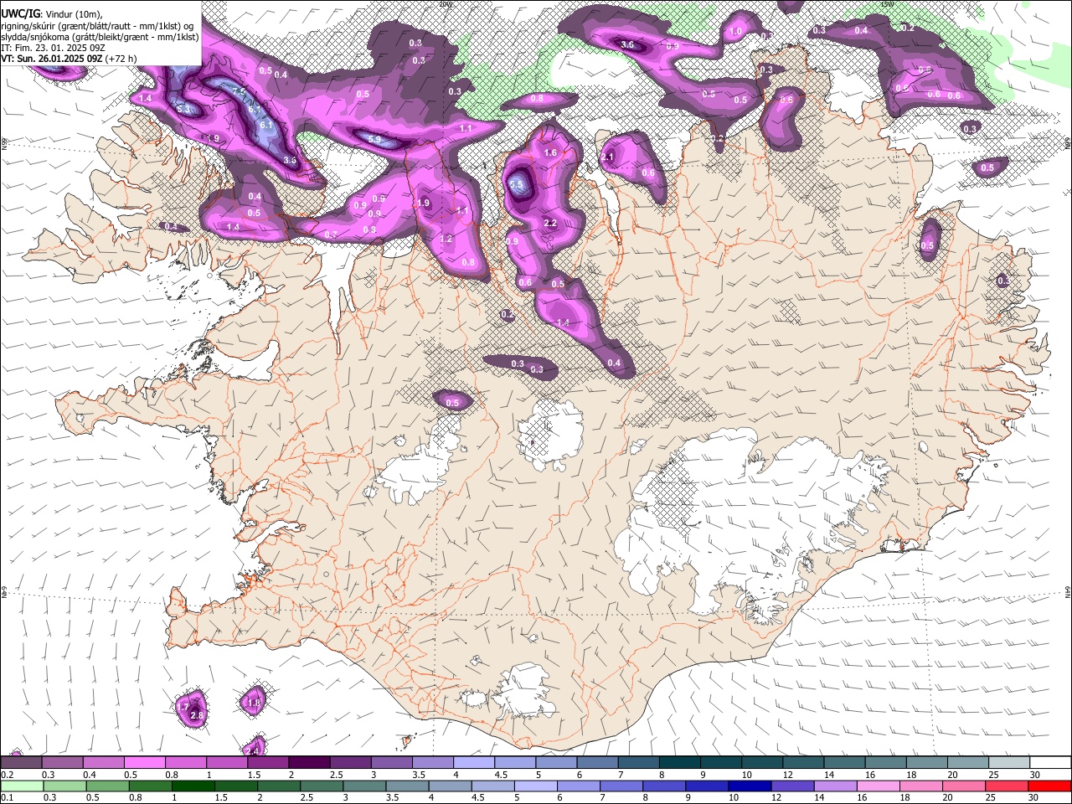Click the 1.8 value in the offshore snow cell
This screenshot has width=1072, height=804.
255,703
